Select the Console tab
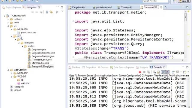This screenshot has width=192, height=108. (x=156, y=67)
